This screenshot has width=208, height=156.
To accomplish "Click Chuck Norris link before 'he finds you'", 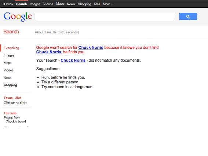I will [x=49, y=52].
